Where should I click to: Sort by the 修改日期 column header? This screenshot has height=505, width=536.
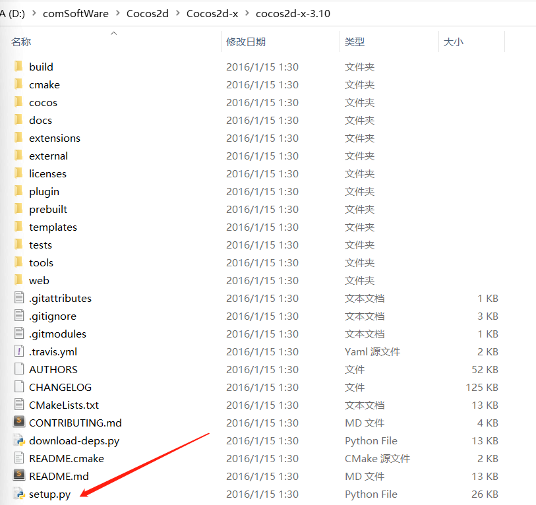pyautogui.click(x=246, y=42)
